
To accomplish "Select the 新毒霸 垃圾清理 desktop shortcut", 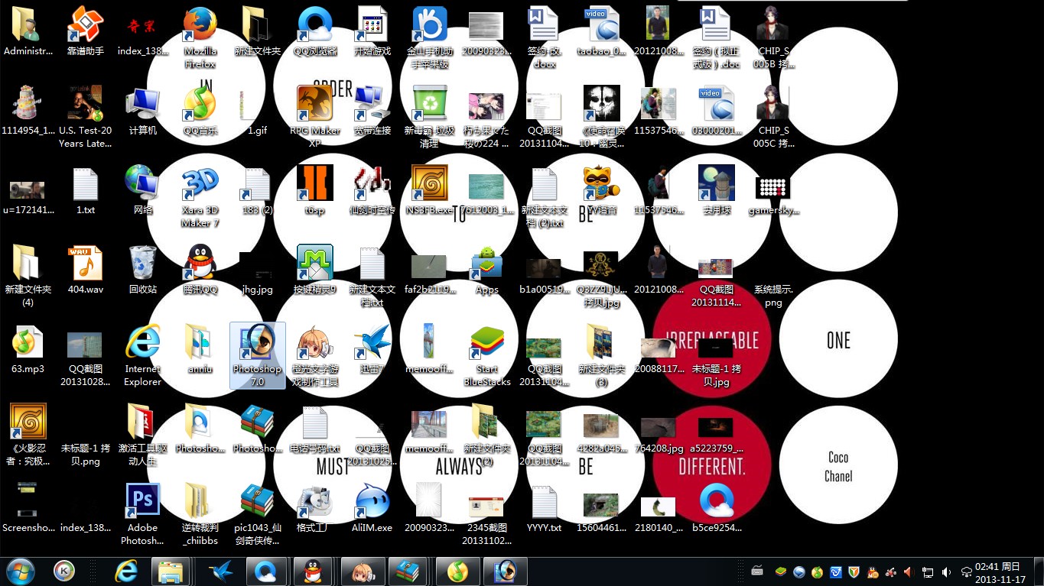I will tap(430, 117).
